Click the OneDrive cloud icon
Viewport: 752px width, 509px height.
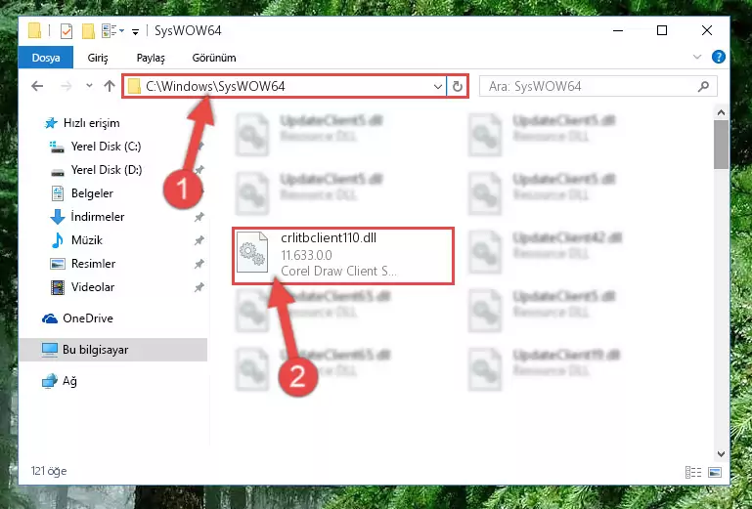tap(50, 318)
